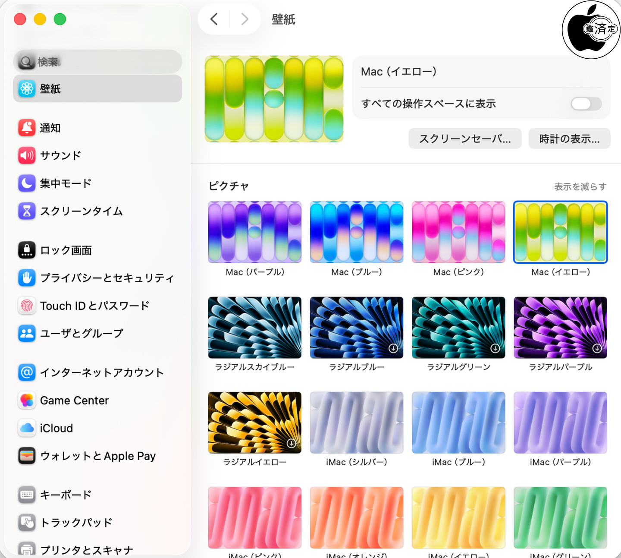Go forward with the right chevron

click(x=245, y=19)
